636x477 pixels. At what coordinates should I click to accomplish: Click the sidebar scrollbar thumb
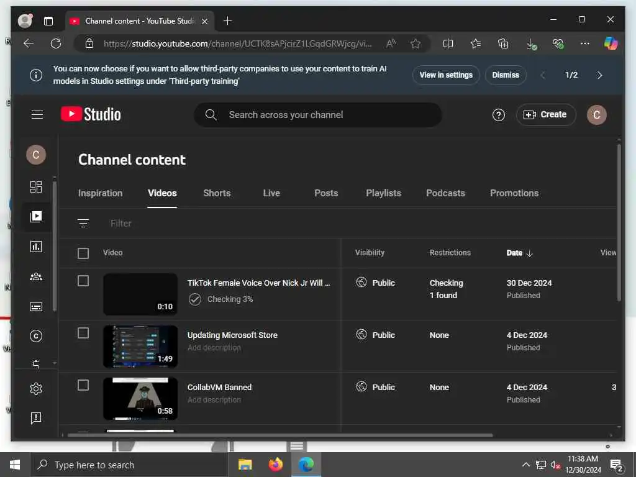[55, 245]
